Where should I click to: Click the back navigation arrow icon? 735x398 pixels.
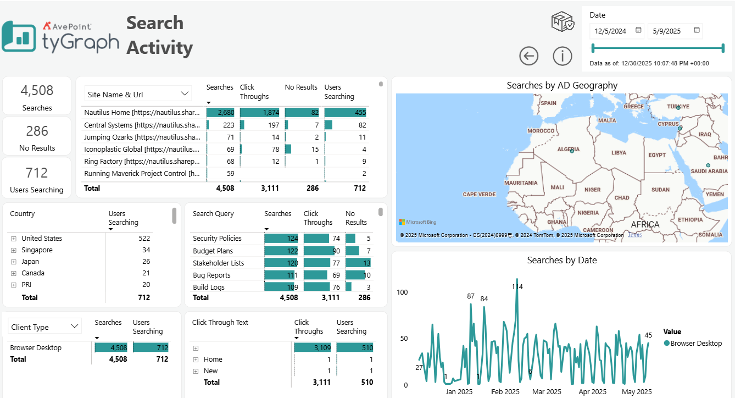click(528, 56)
